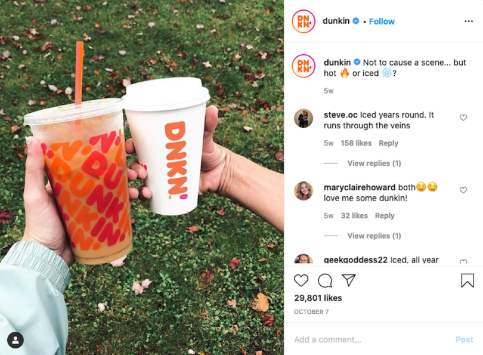Expand View replies under steve.oc's comment
This screenshot has width=483, height=355.
click(374, 163)
